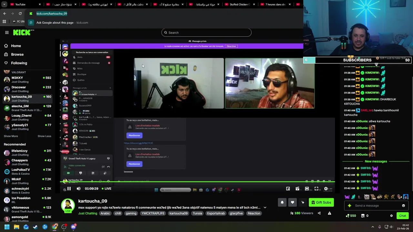Image resolution: width=413 pixels, height=232 pixels.
Task: Click browser back arrow
Action: pos(5,14)
